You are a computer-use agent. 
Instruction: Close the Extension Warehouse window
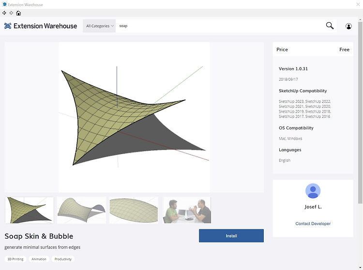[358, 4]
